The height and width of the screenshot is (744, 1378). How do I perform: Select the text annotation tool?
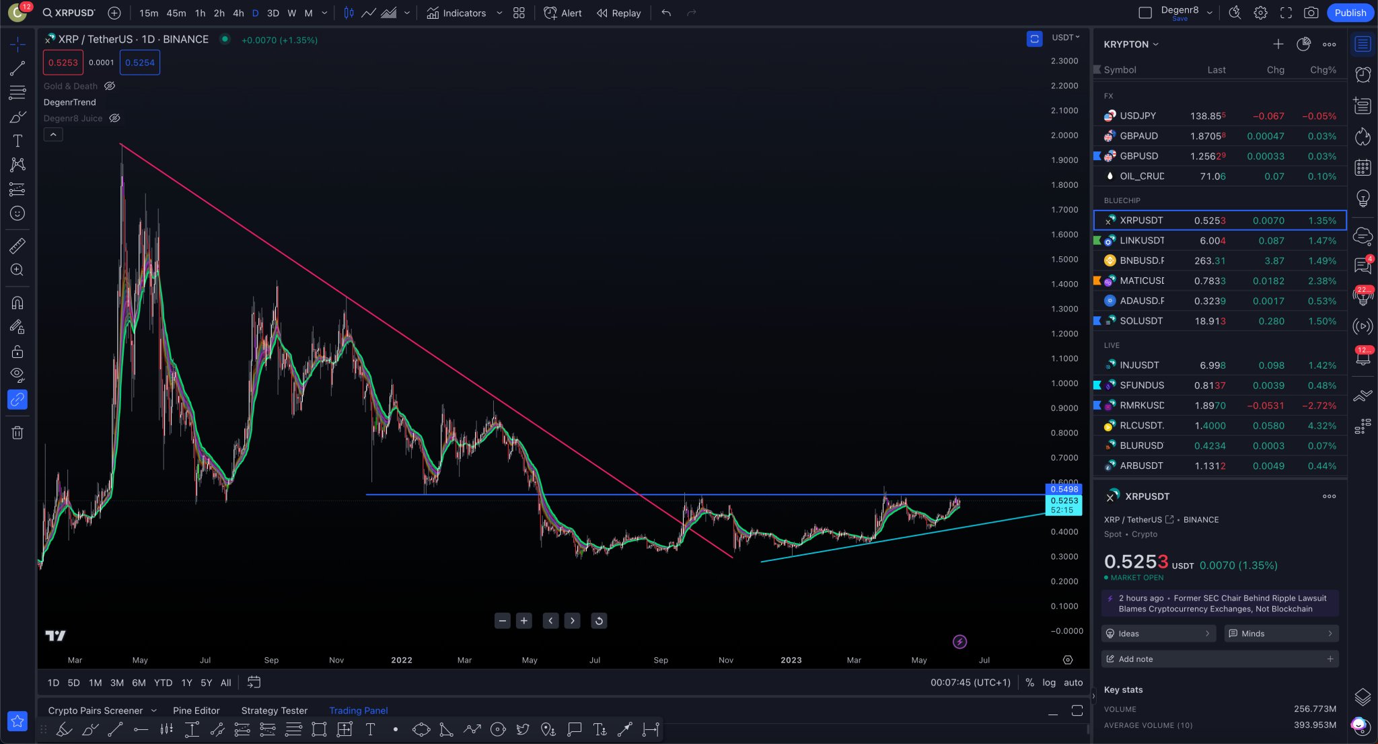pyautogui.click(x=17, y=141)
